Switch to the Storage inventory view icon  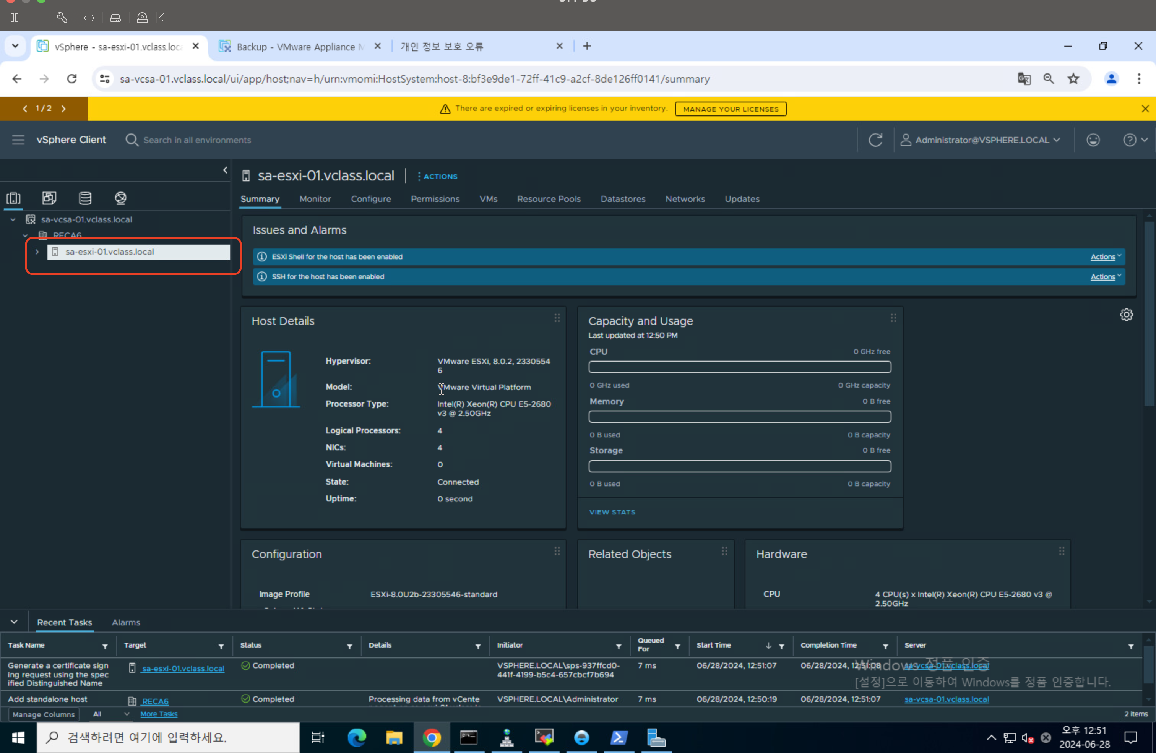click(85, 198)
